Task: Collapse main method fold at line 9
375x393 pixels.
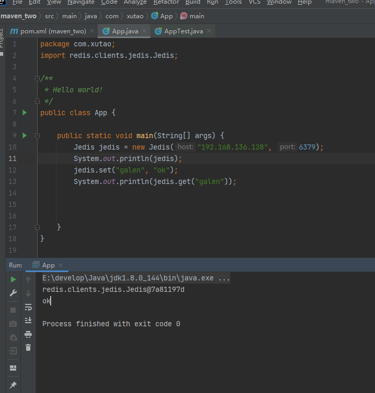Action: [x=37, y=136]
